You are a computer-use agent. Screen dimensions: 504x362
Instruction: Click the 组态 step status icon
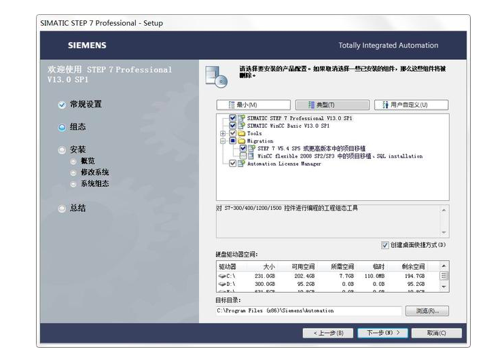click(x=62, y=128)
